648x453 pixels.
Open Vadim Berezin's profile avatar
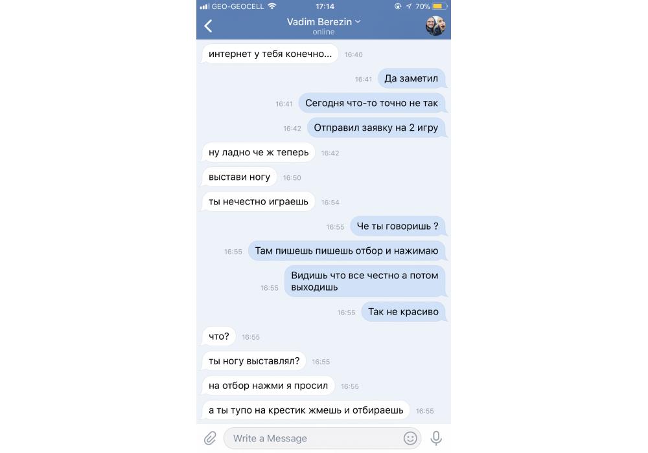point(435,26)
